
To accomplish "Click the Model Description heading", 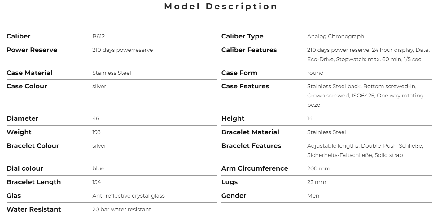I will click(x=221, y=6).
